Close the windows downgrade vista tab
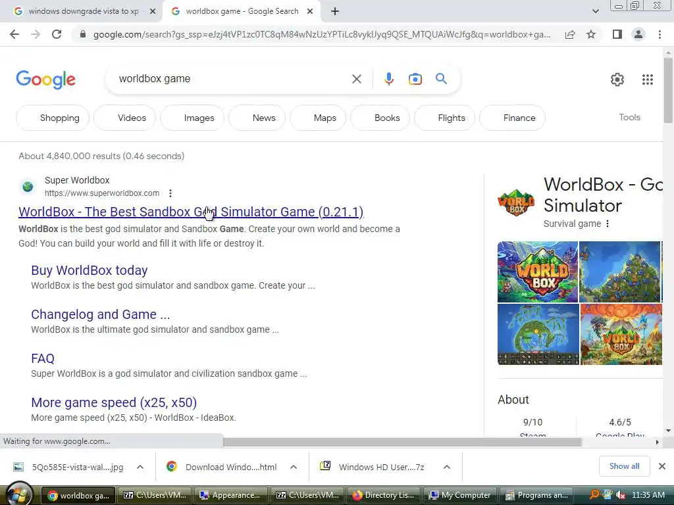The width and height of the screenshot is (674, 505). (153, 12)
